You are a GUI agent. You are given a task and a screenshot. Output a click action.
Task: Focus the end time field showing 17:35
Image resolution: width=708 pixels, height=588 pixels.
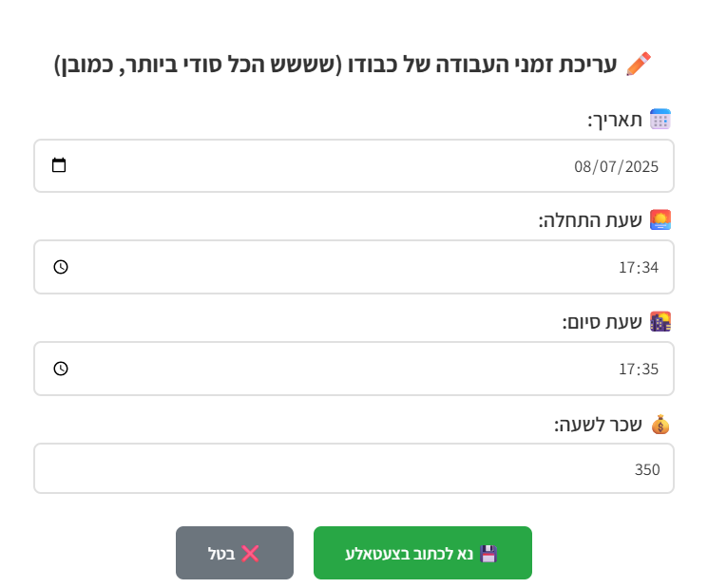point(354,369)
